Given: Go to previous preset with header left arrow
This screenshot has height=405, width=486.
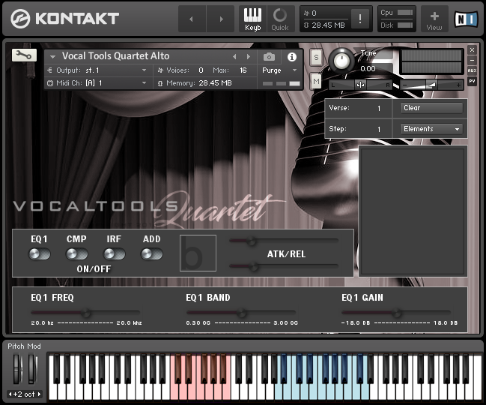Looking at the screenshot, I should coord(192,19).
